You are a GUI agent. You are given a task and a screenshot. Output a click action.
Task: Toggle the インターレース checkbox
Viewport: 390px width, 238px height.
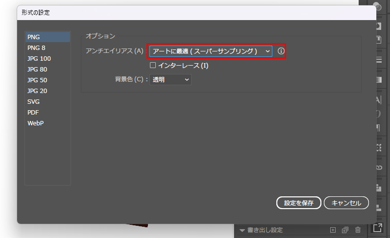(153, 65)
